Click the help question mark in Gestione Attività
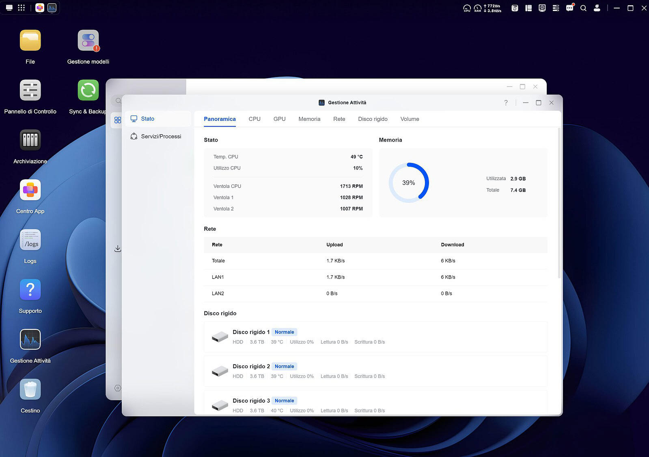Viewport: 649px width, 457px height. (506, 103)
